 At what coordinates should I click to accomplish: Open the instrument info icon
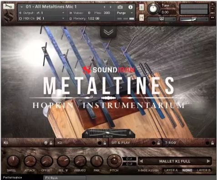coord(131,7)
